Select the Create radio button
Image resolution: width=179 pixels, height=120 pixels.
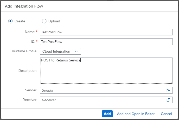click(10, 21)
